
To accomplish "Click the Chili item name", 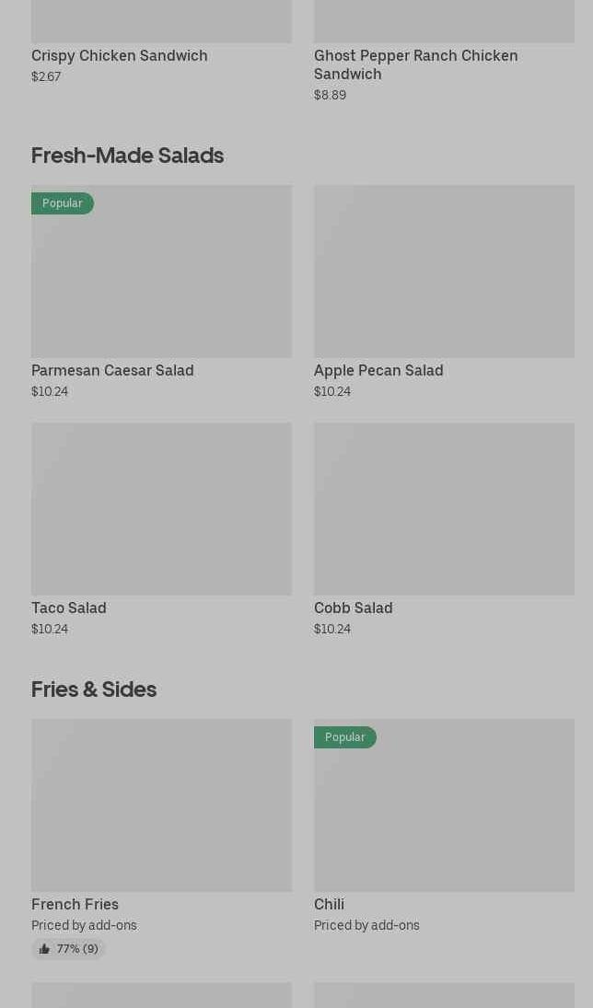I will [329, 904].
